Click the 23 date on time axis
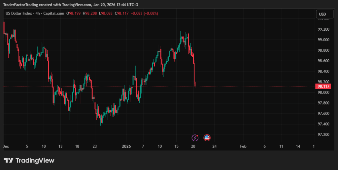Screen dimensions: 338x170 [x=95, y=146]
